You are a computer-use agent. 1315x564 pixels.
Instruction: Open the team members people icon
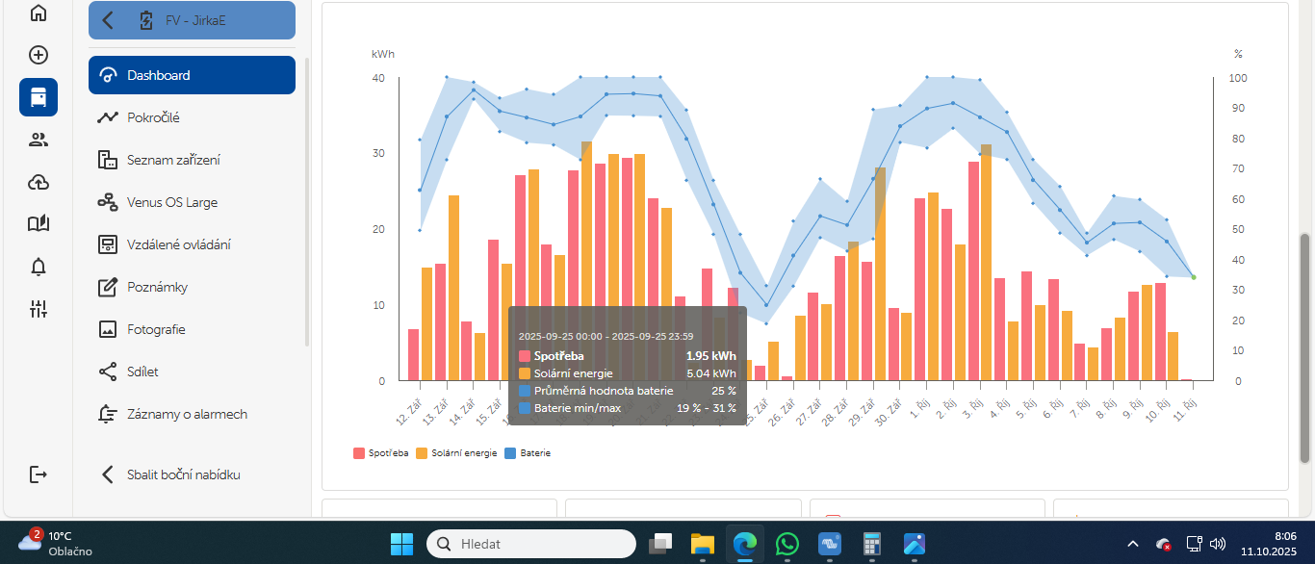pos(39,140)
